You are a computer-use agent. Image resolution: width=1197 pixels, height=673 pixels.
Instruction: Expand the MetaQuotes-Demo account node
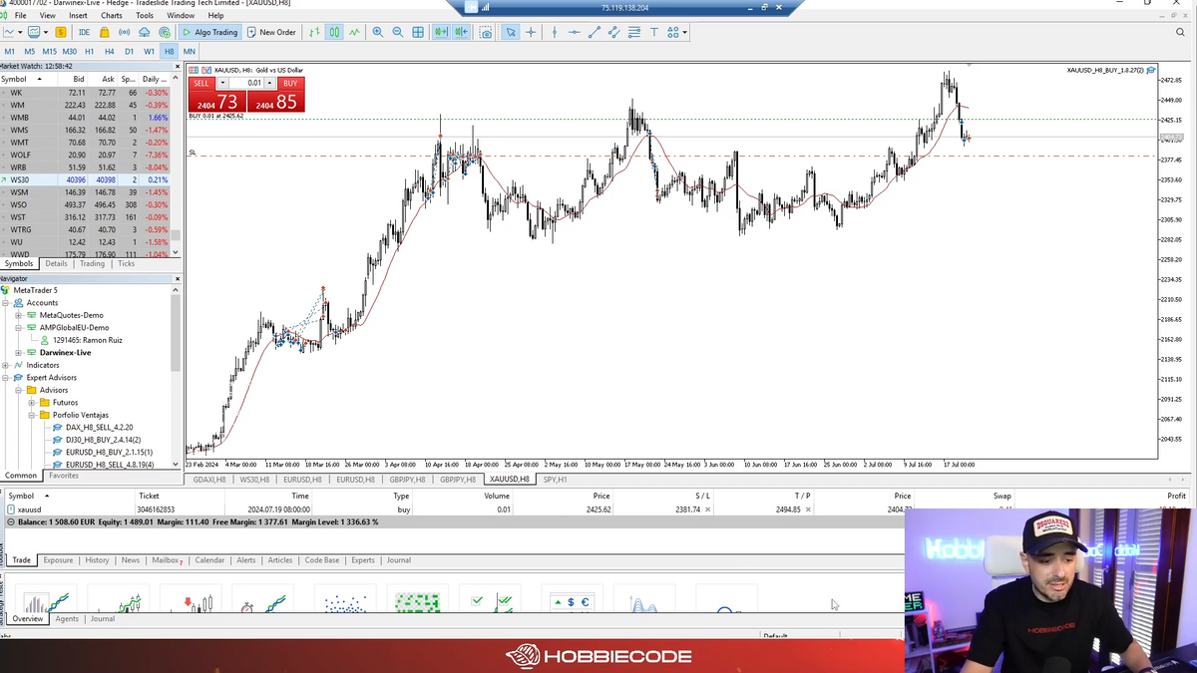19,315
